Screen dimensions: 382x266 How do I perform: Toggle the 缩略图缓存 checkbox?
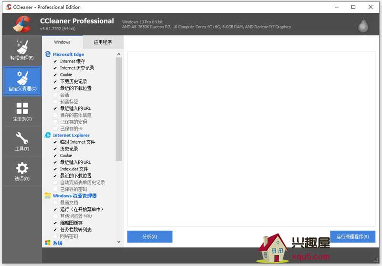[55, 223]
